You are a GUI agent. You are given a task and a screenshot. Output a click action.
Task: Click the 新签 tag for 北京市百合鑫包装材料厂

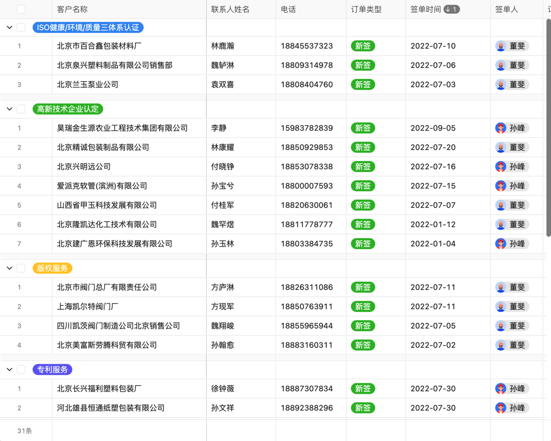coord(363,46)
